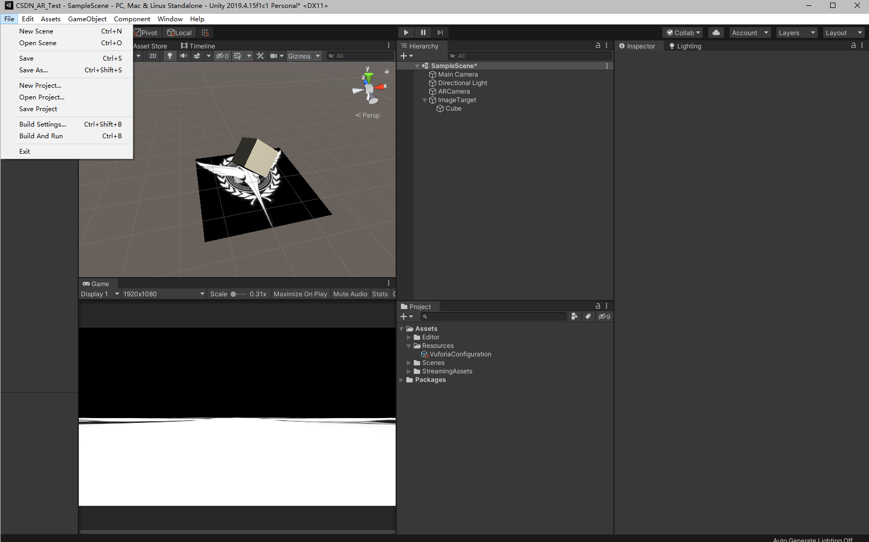Screen dimensions: 869x542
Task: Switch to the Lighting tab
Action: pyautogui.click(x=688, y=46)
